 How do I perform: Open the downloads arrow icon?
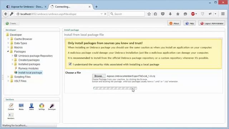(x=170, y=14)
